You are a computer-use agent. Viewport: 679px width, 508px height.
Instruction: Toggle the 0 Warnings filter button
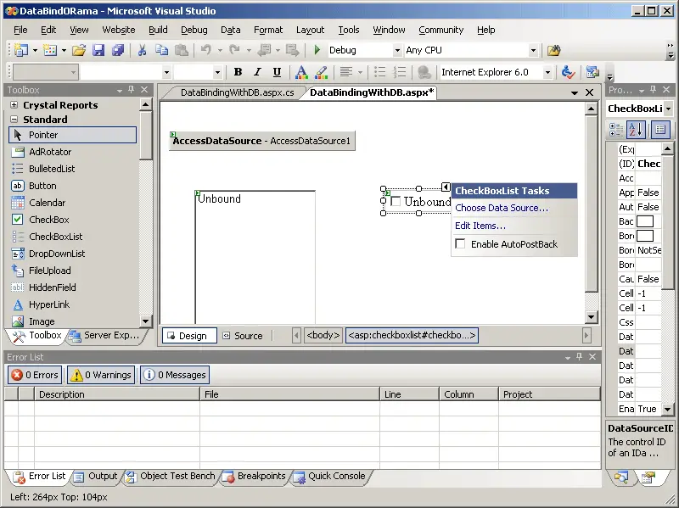point(101,375)
